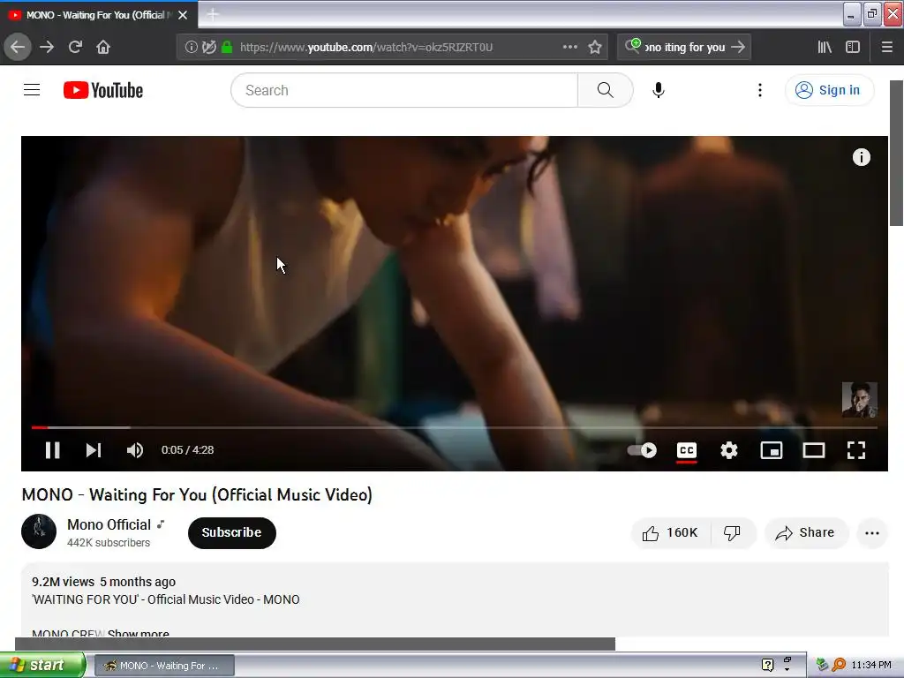Viewport: 904px width, 678px height.
Task: Switch to theater mode
Action: pos(813,450)
